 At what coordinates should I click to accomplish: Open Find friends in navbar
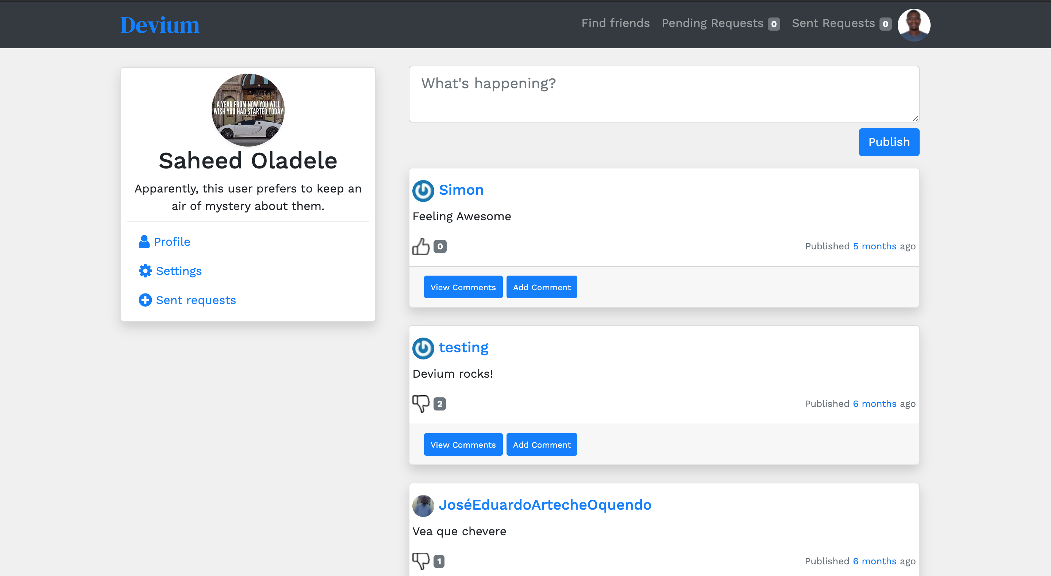tap(615, 23)
